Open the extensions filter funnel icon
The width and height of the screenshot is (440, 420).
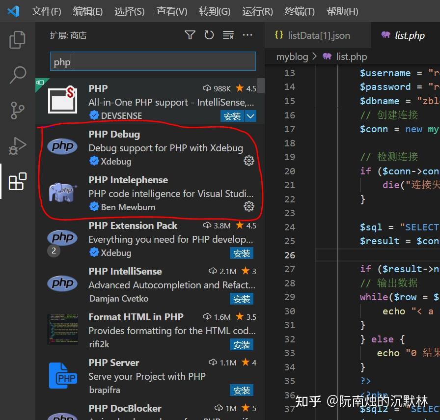(x=190, y=35)
